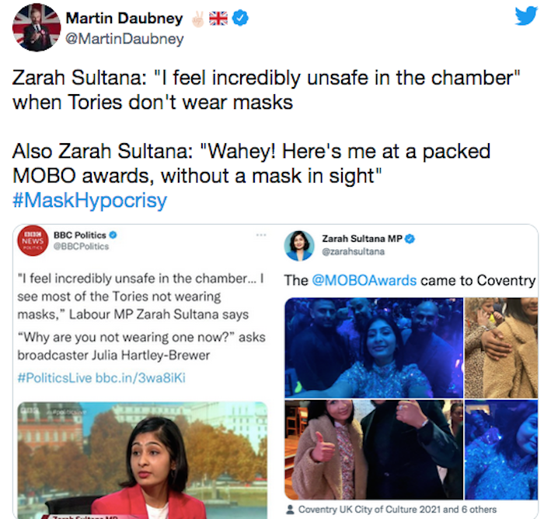Click the tagged people icon under photos
The image size is (544, 519).
coord(290,509)
